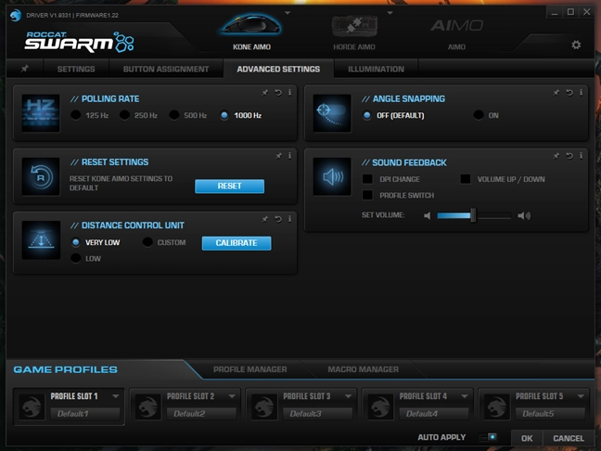
Task: Confirm with the OK button
Action: (x=527, y=438)
